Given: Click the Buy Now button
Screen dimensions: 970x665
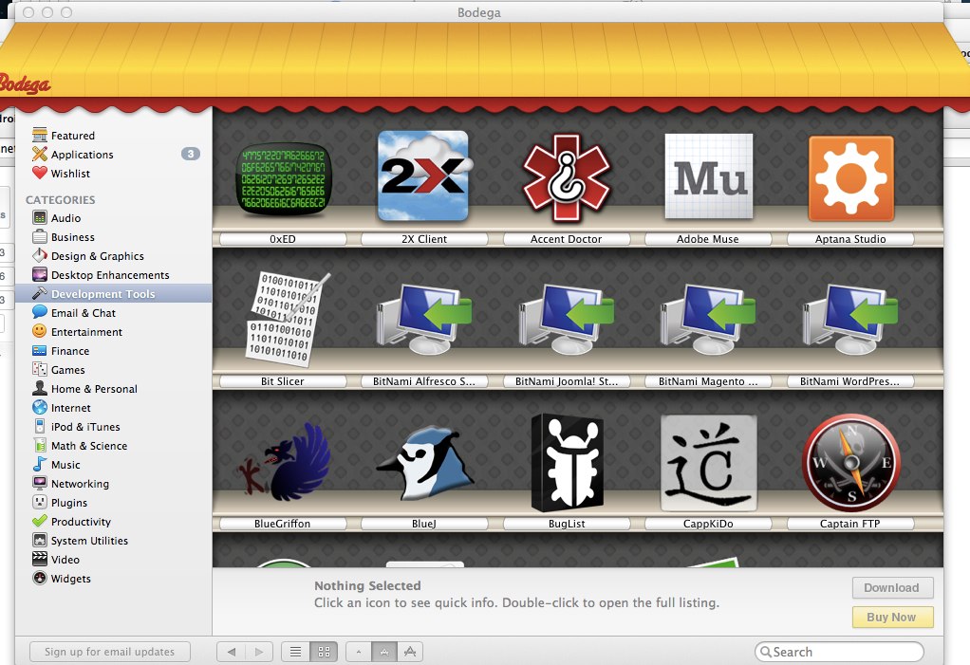Looking at the screenshot, I should [x=892, y=617].
